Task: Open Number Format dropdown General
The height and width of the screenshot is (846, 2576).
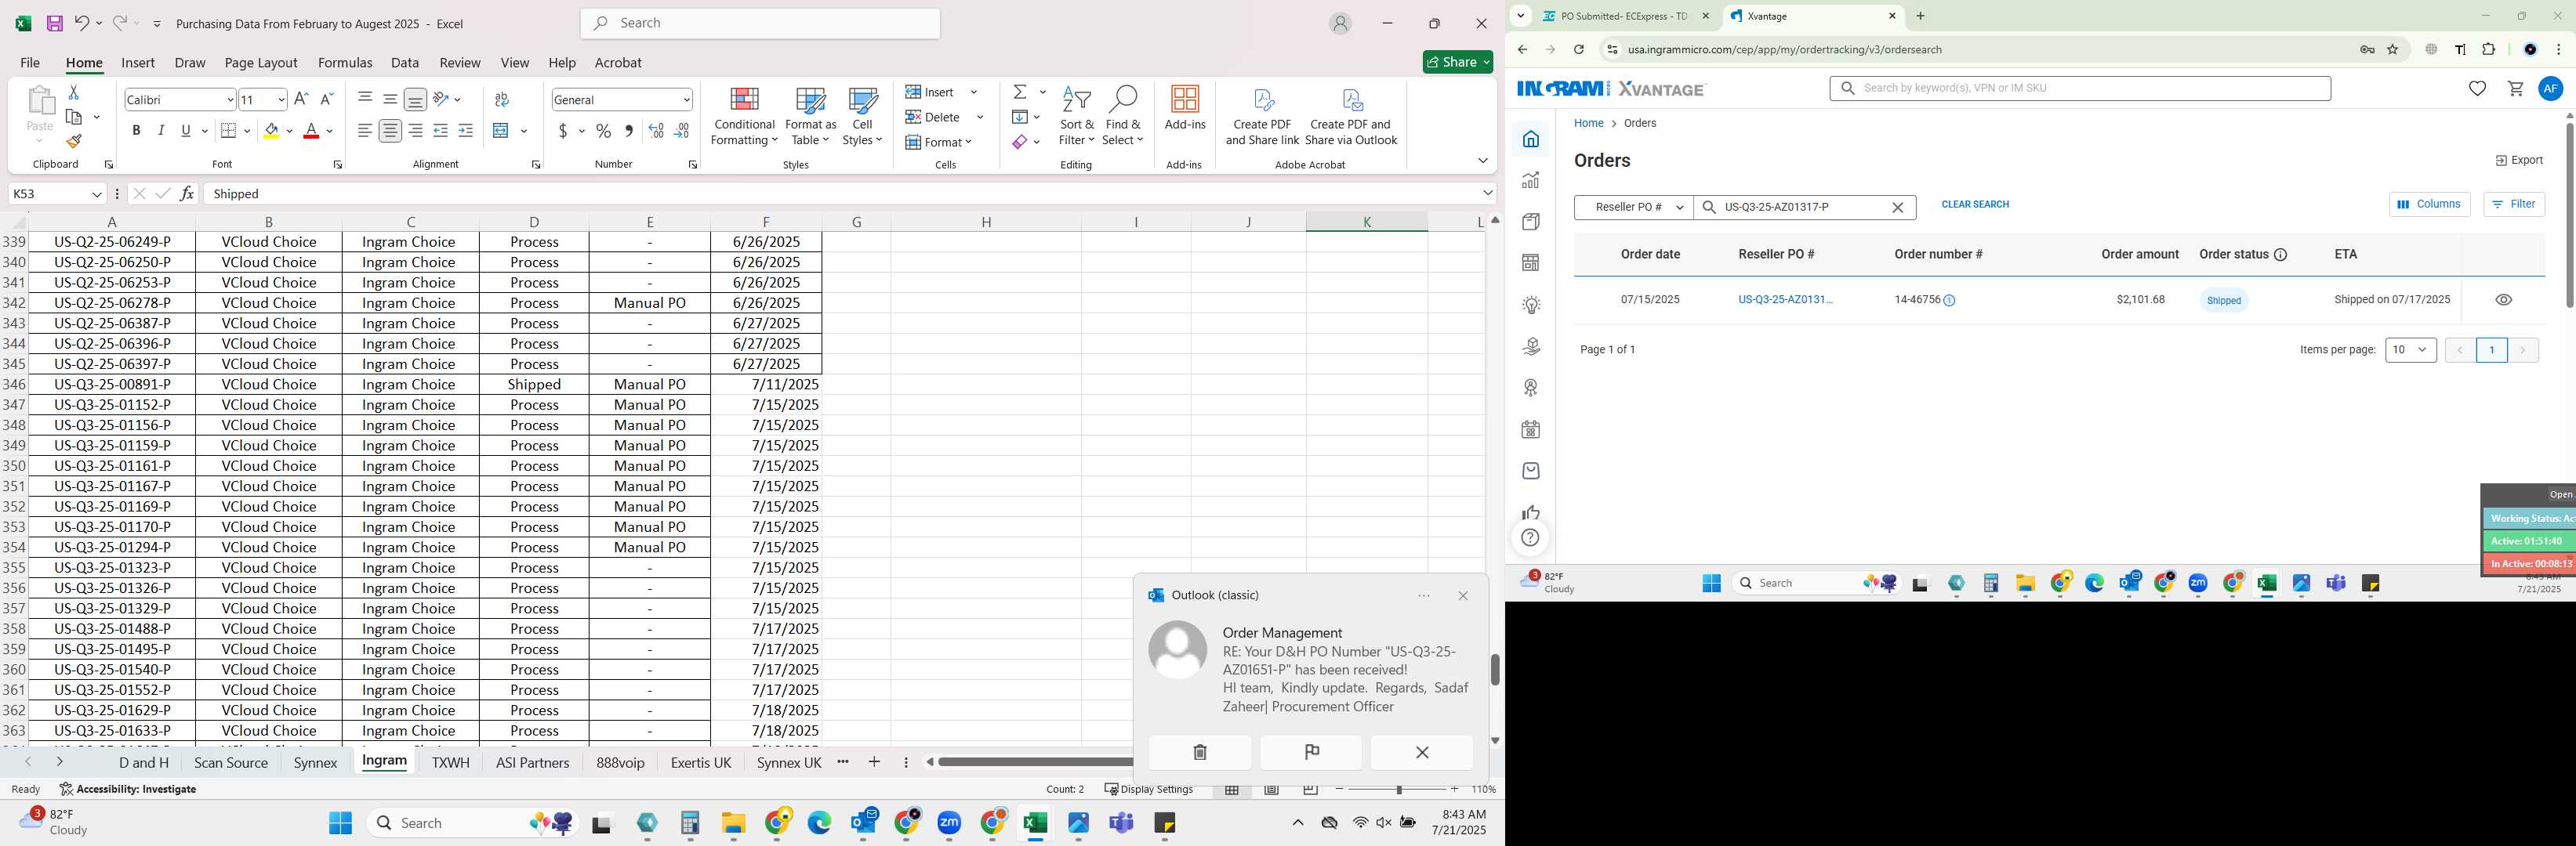Action: pyautogui.click(x=686, y=99)
